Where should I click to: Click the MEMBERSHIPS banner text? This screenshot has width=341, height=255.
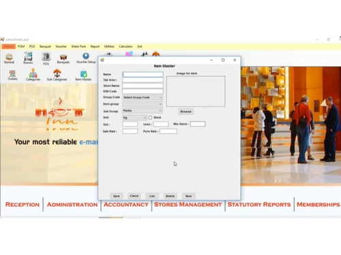pyautogui.click(x=318, y=205)
